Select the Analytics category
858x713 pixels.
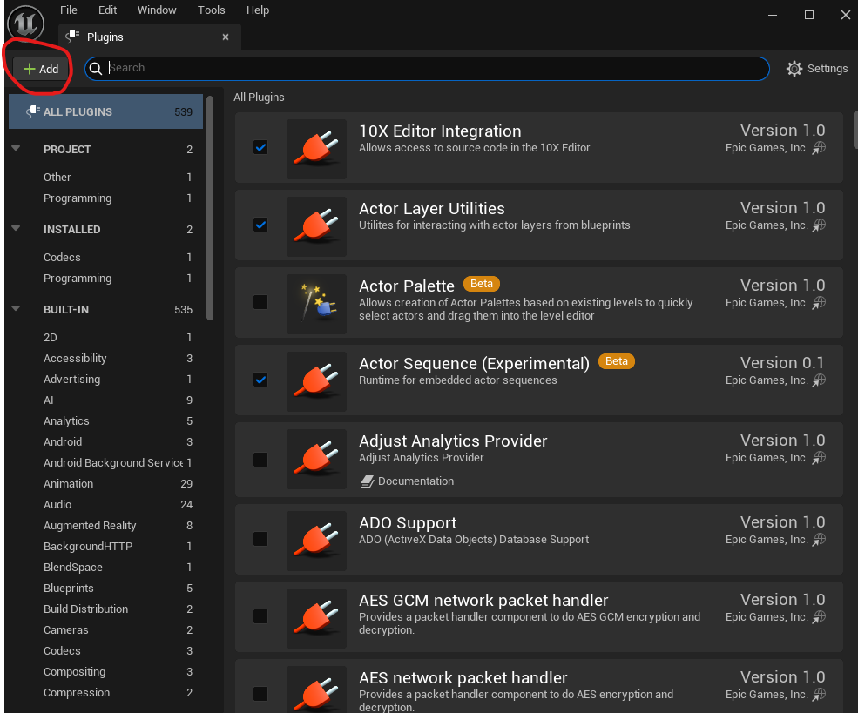pyautogui.click(x=66, y=421)
